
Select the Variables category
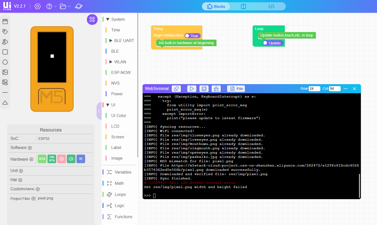coord(123,172)
